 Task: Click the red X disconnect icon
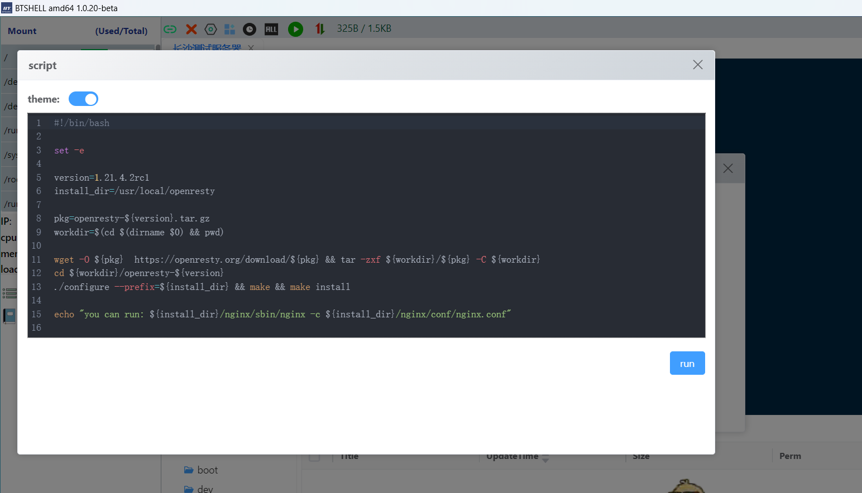pyautogui.click(x=191, y=29)
